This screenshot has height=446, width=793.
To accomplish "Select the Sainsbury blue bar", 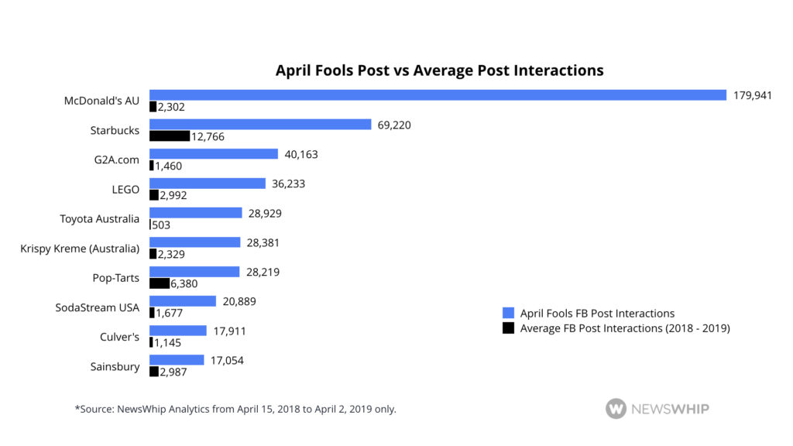I will point(176,360).
